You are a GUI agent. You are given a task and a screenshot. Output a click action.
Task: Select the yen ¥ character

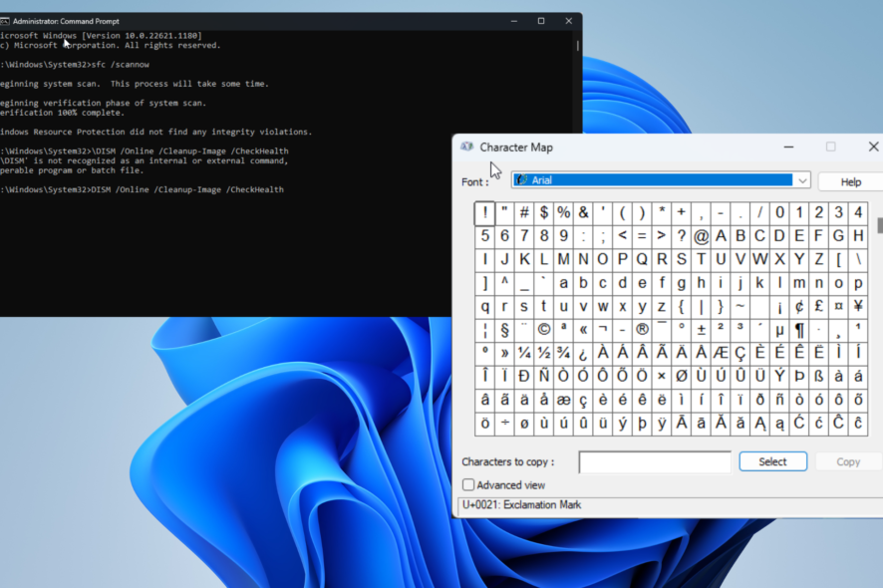click(x=858, y=306)
